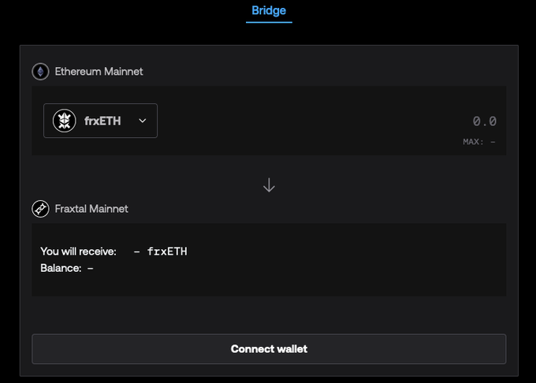Viewport: 536px width, 383px height.
Task: Click the Fraxtal Mainnet chain logo icon
Action: (40, 209)
